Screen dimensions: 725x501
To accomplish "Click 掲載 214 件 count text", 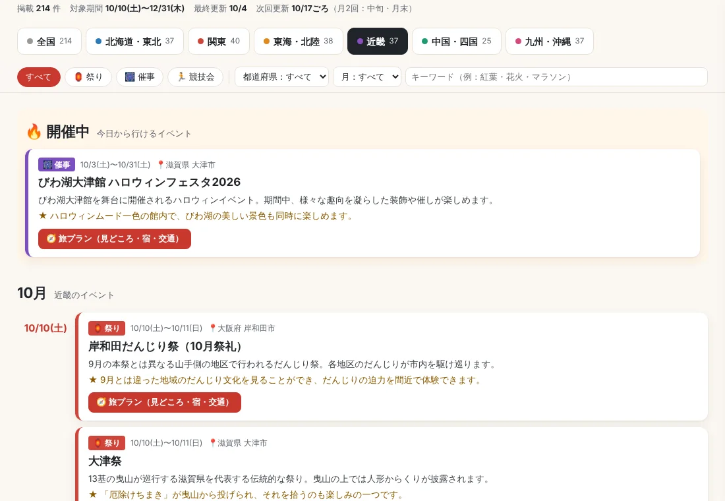I will tap(39, 9).
